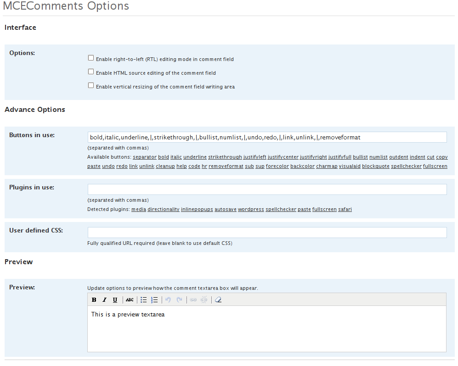Toggle Italic in the preview editor toolbar
The height and width of the screenshot is (366, 458).
[x=105, y=300]
